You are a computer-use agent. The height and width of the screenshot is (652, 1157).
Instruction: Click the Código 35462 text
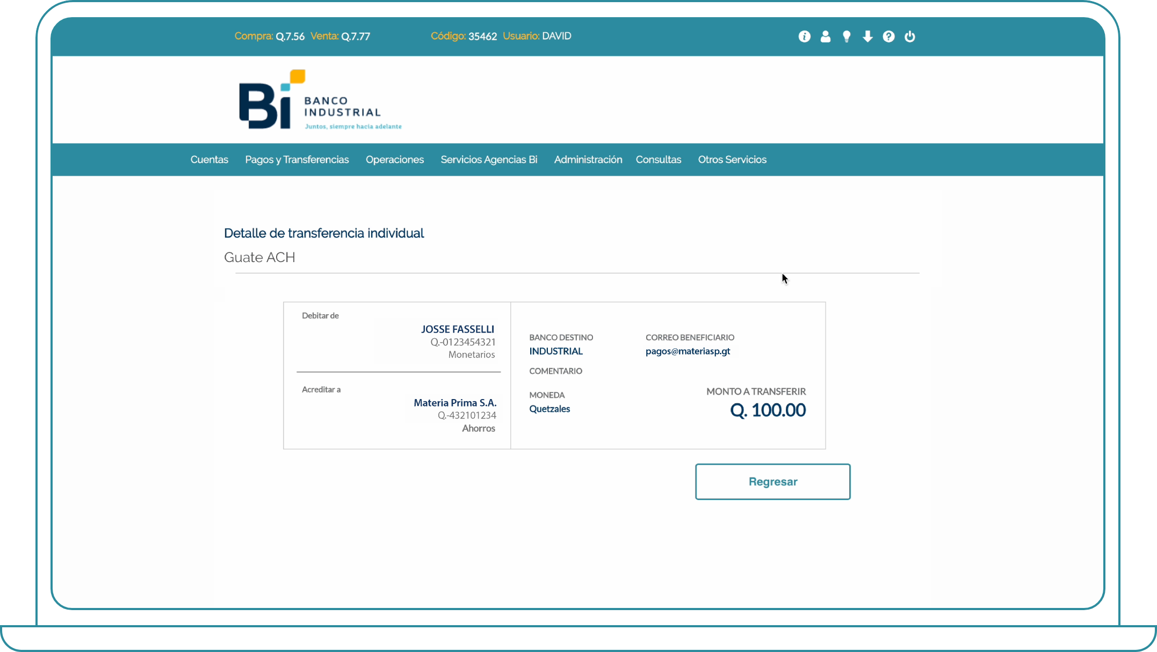(x=464, y=36)
